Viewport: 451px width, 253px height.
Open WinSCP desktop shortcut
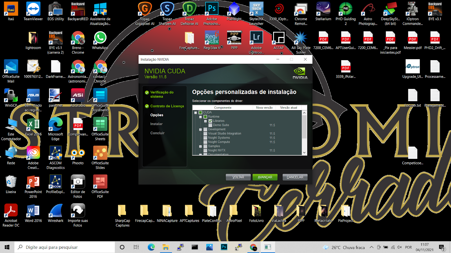[11, 98]
